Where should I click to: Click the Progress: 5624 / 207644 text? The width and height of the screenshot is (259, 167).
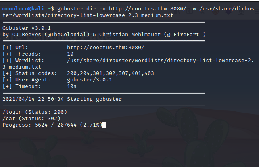point(40,125)
